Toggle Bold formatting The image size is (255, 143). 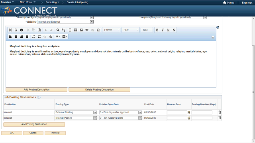pyautogui.click(x=157, y=30)
